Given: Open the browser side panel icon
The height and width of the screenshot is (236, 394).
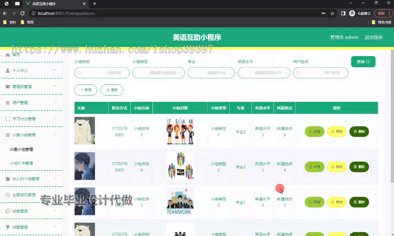Looking at the screenshot, I should (343, 13).
